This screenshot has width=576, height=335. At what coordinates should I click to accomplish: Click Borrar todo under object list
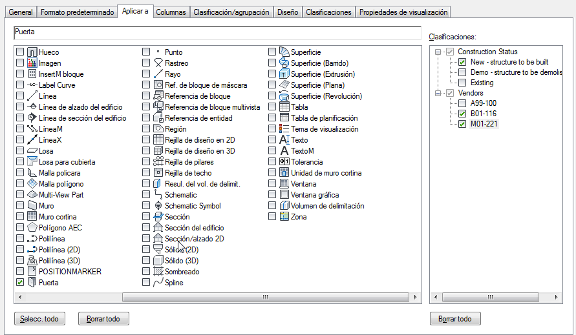coord(103,319)
